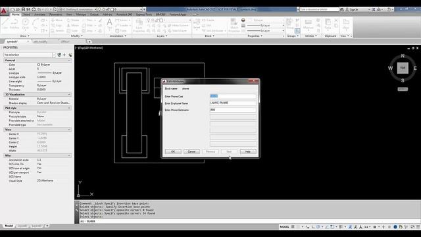Viewport: 421px width, 237px height.
Task: Expand the Annotation panel dropdown
Action: [x=118, y=36]
